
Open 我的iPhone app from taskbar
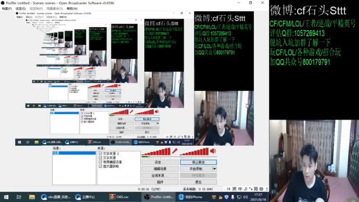tap(191, 197)
